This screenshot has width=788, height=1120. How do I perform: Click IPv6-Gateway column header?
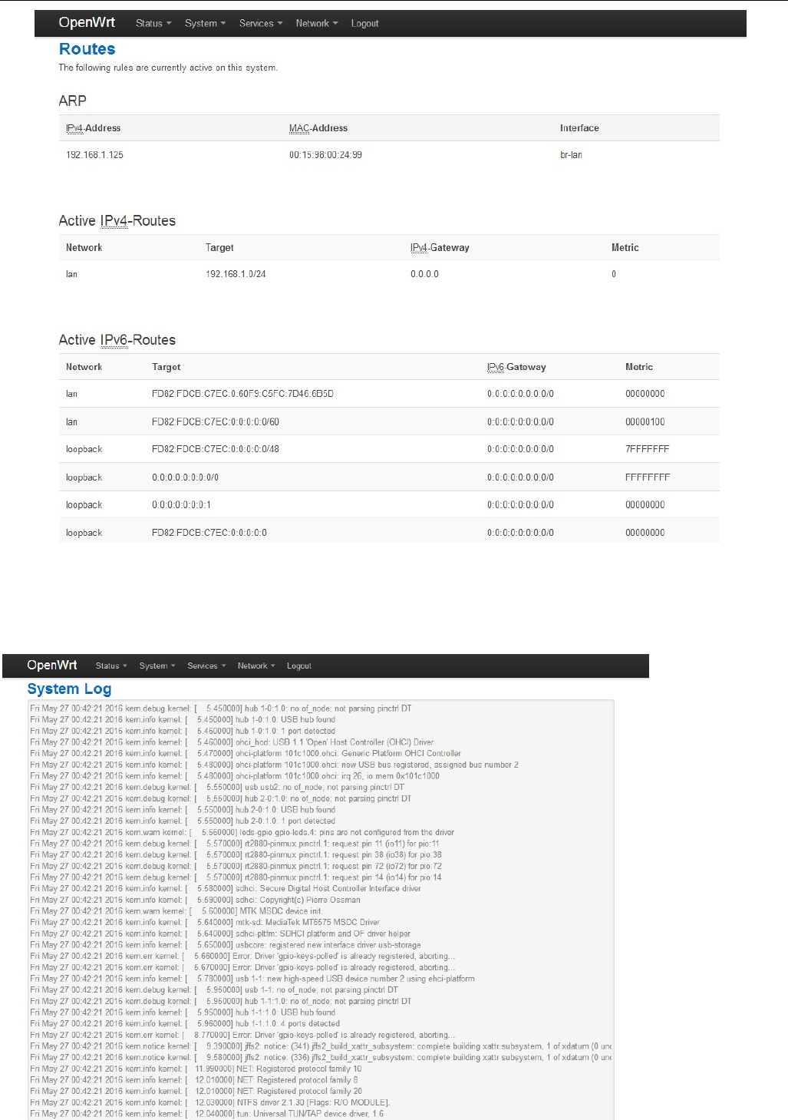coord(516,367)
